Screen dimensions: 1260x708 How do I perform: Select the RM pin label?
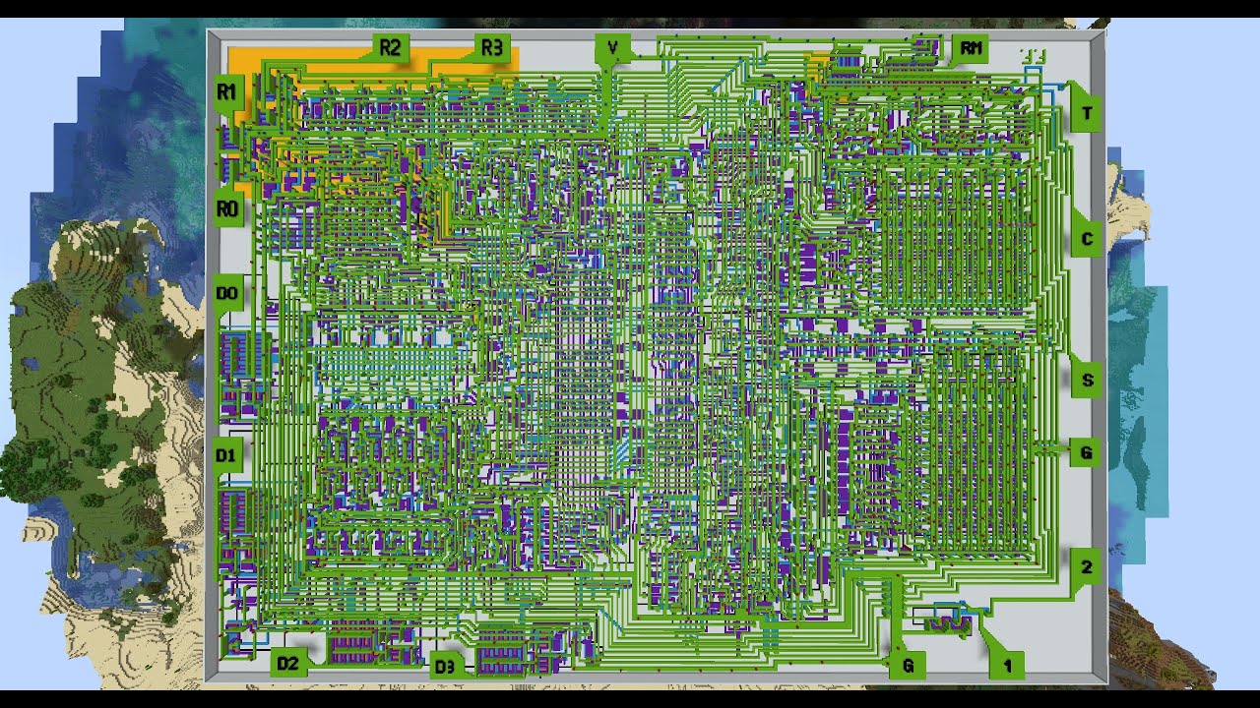(x=972, y=47)
